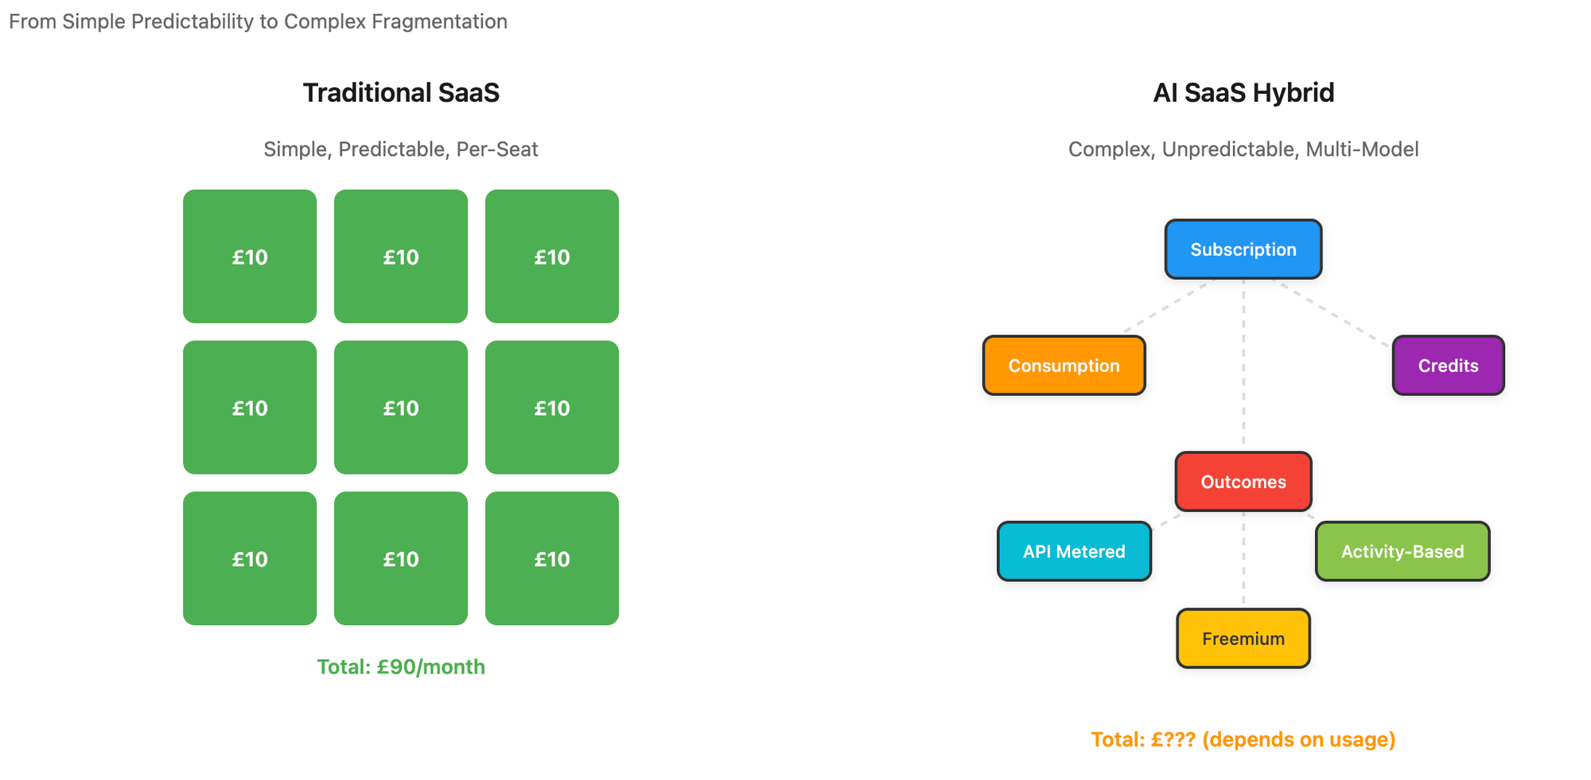The image size is (1591, 780).
Task: Select the top-left £10 seat tile
Action: 250,257
